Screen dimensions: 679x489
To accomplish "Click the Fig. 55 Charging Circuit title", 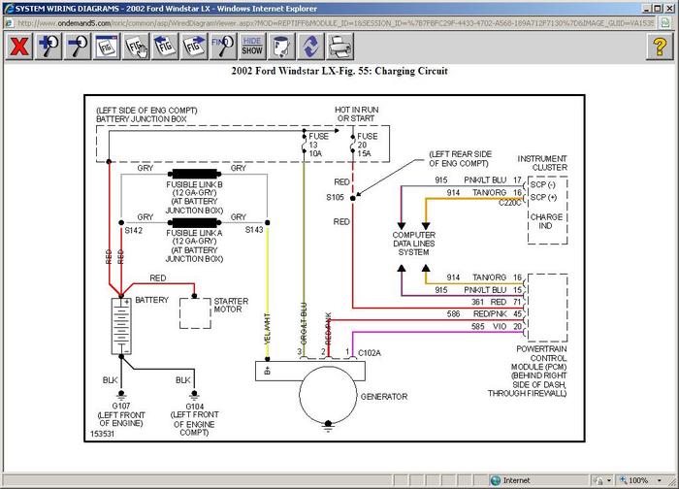I will coord(339,71).
